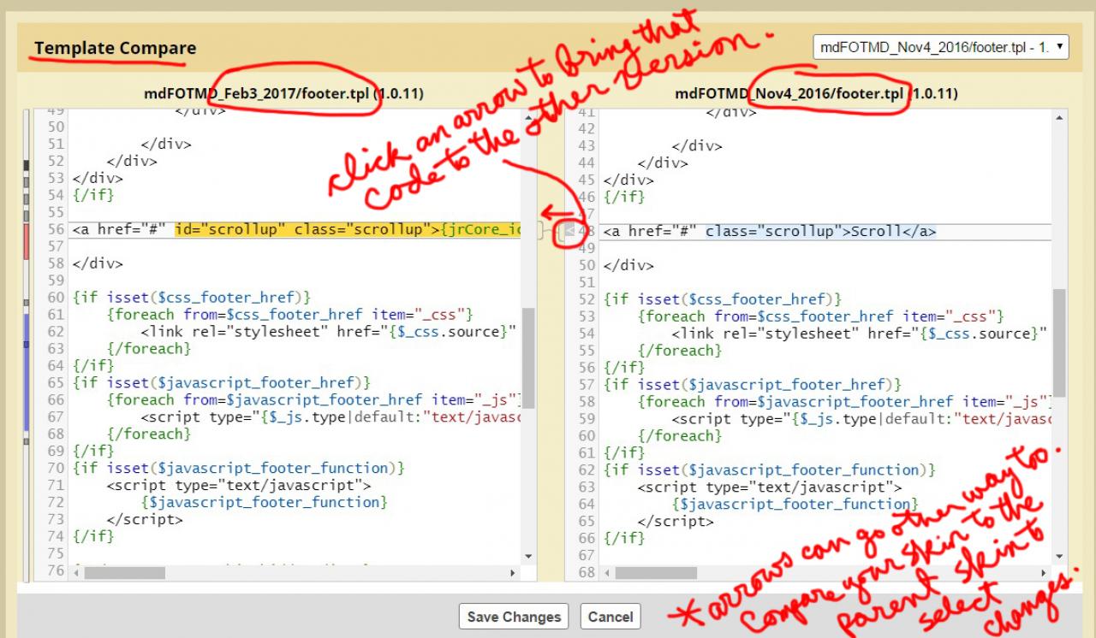Open the template version dropdown
Image resolution: width=1096 pixels, height=638 pixels.
(941, 47)
